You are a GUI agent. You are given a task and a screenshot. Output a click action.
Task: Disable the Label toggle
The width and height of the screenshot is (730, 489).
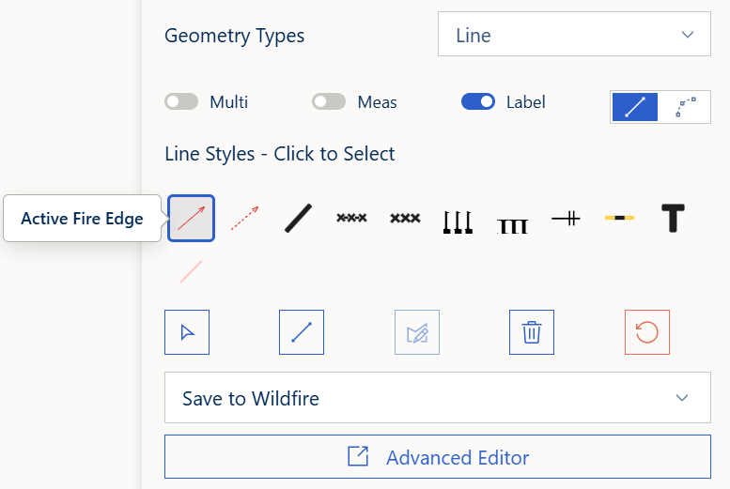tap(478, 101)
